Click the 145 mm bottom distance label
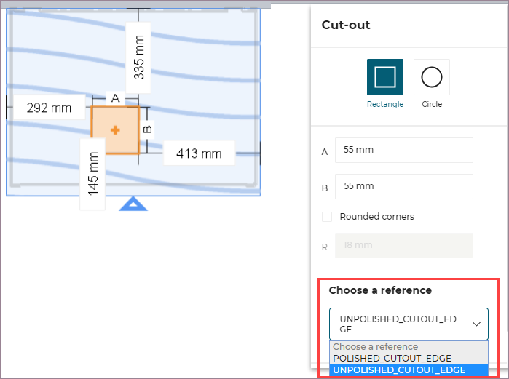Viewport: 509px width, 379px height. tap(92, 173)
